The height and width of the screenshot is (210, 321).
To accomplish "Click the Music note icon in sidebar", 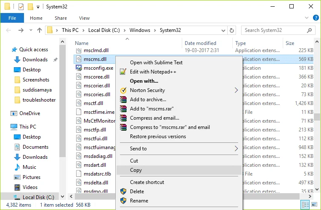I will pos(17,167).
